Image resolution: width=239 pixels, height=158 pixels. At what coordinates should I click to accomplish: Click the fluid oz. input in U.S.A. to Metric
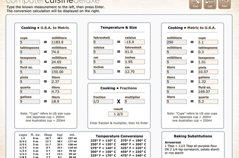tap(30, 72)
